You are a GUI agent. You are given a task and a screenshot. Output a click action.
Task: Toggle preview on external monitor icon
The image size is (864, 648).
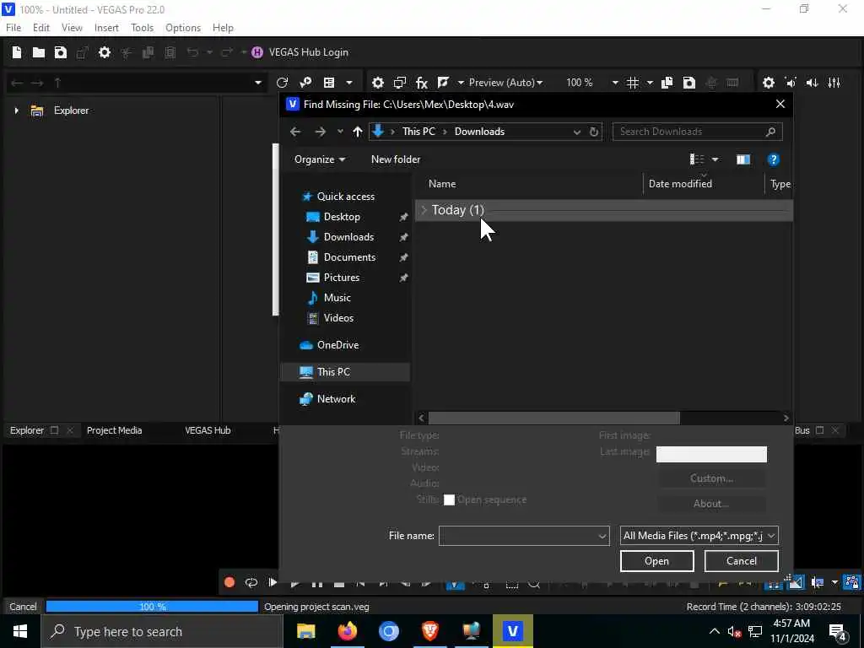click(399, 83)
